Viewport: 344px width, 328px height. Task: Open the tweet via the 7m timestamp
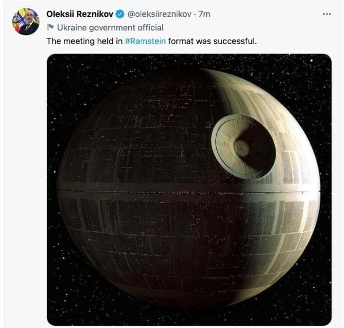(x=204, y=14)
